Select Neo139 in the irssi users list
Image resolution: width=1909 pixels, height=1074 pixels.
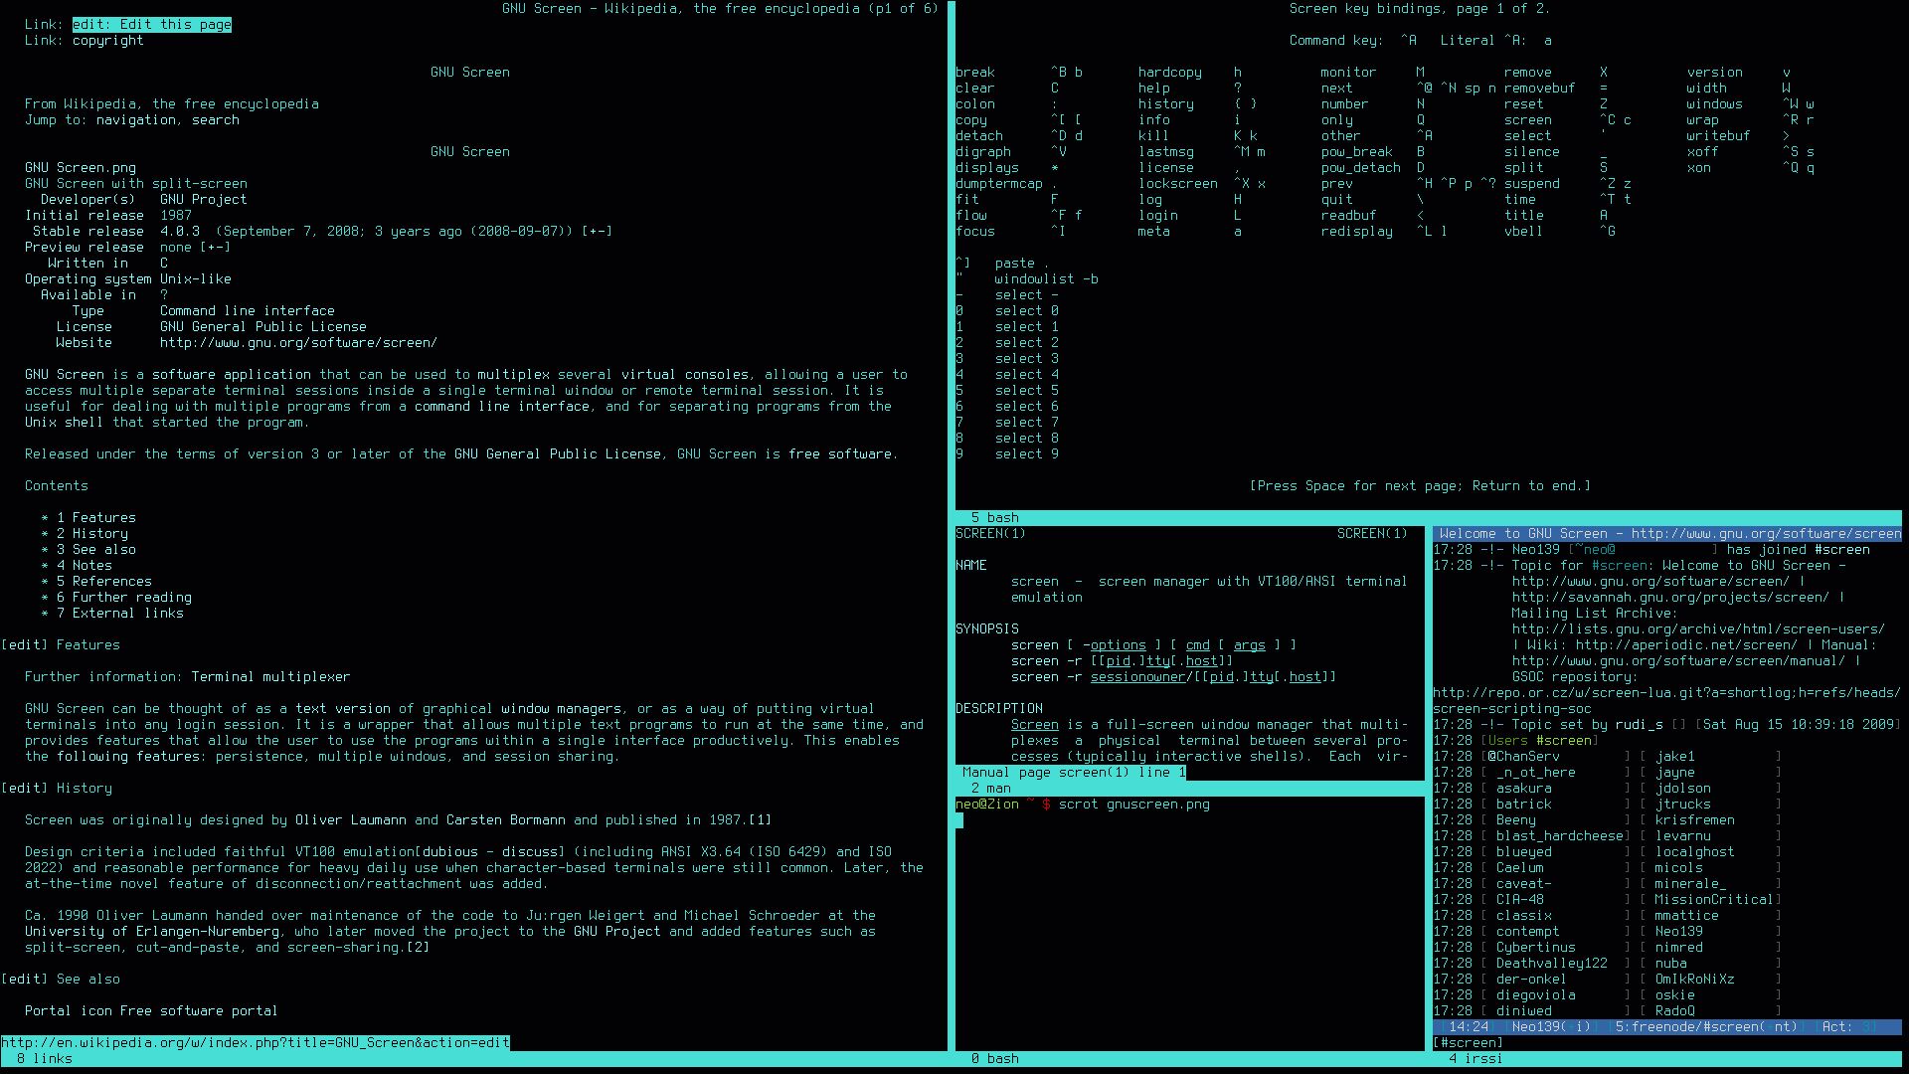pos(1677,931)
